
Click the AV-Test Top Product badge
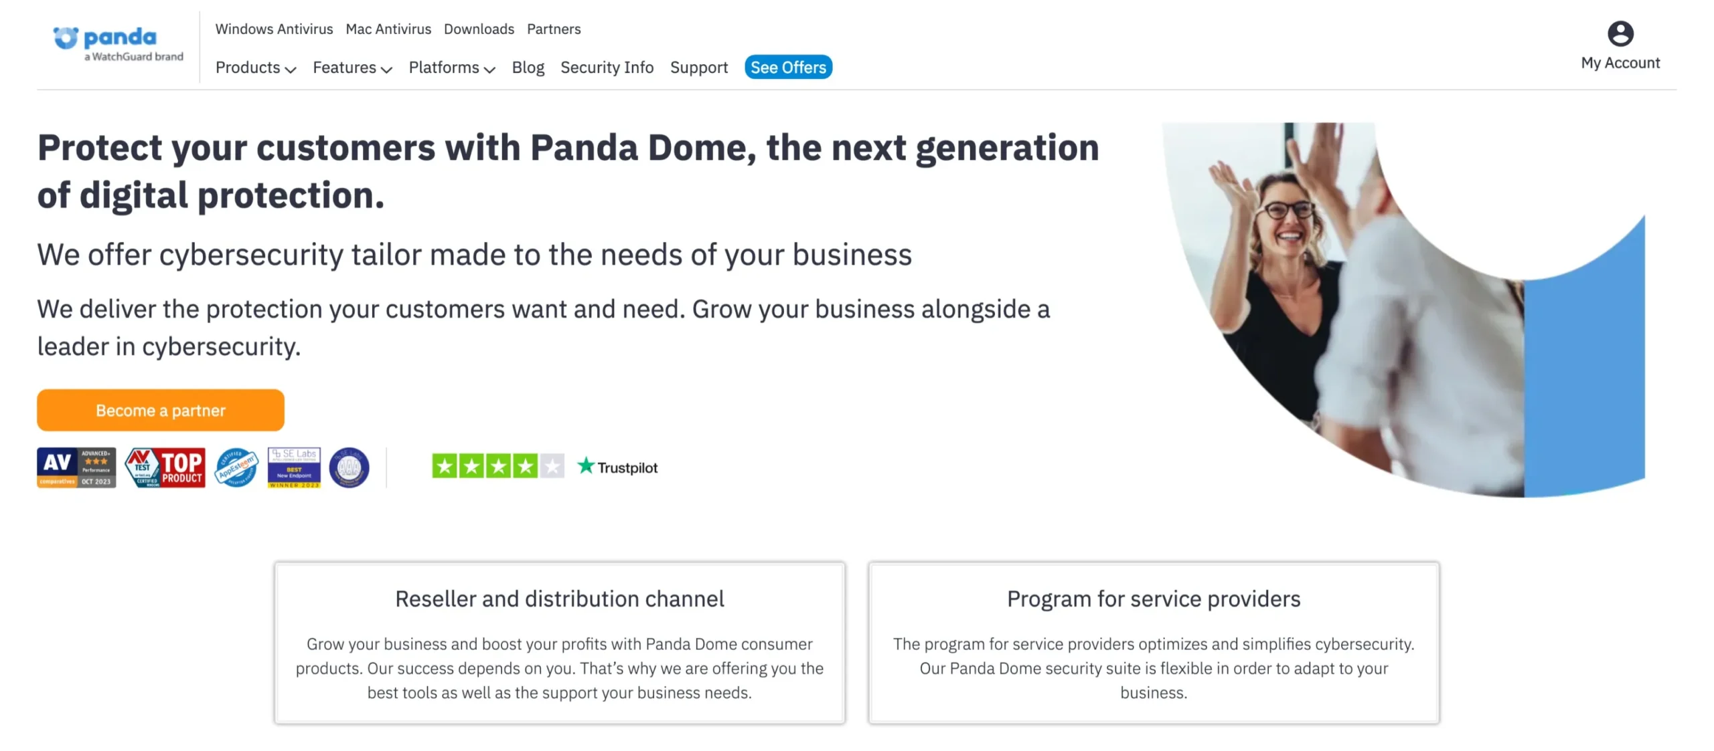pos(165,467)
